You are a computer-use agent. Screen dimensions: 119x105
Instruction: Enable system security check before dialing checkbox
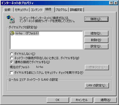[x=11, y=73]
